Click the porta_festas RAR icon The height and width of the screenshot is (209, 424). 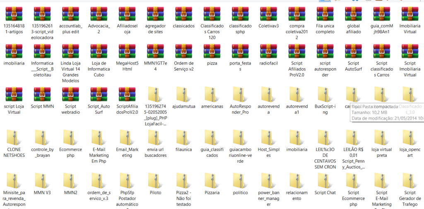click(240, 51)
